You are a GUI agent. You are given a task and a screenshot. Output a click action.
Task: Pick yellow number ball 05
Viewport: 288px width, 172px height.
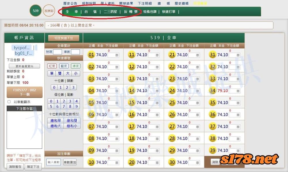(x=91, y=102)
